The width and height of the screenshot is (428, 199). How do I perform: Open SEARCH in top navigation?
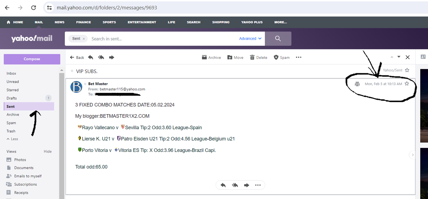pos(194,22)
